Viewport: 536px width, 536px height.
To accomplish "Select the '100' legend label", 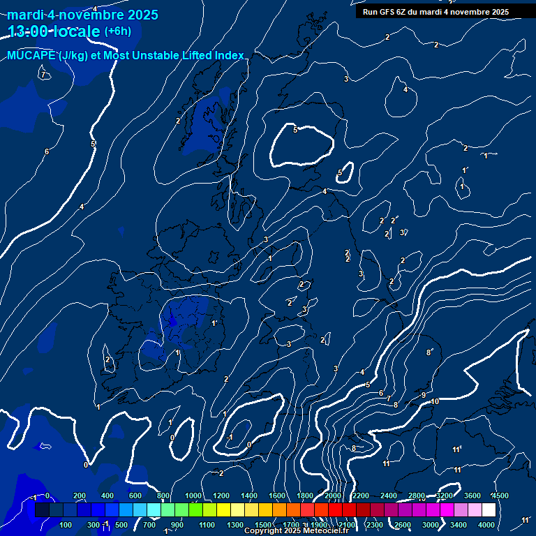I will pyautogui.click(x=66, y=525).
